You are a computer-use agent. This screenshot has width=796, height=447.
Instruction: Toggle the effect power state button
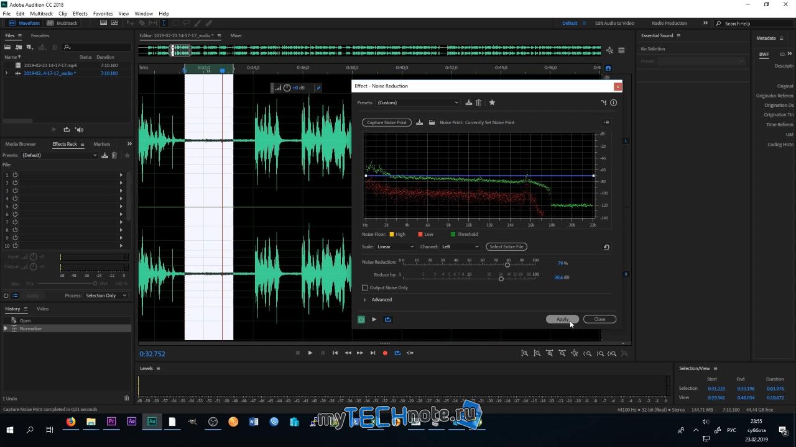[x=361, y=319]
